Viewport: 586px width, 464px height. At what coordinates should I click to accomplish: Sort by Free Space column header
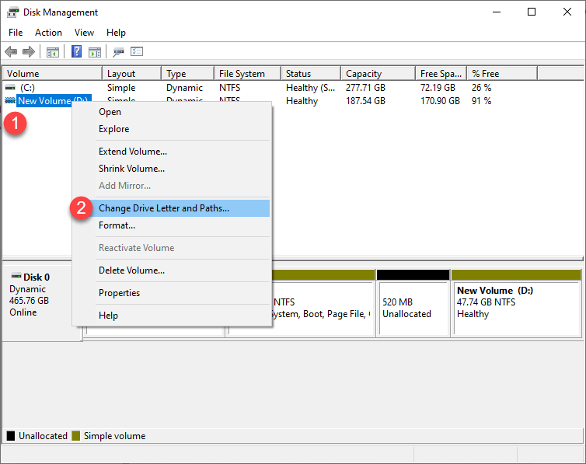(441, 74)
